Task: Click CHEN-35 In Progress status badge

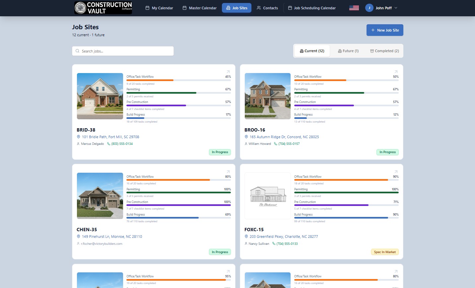Action: pyautogui.click(x=220, y=252)
